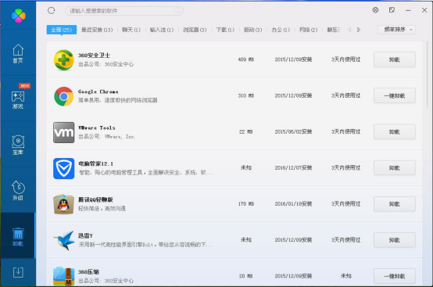Switch to 输入法 (1) category tab
The image size is (433, 287).
162,30
